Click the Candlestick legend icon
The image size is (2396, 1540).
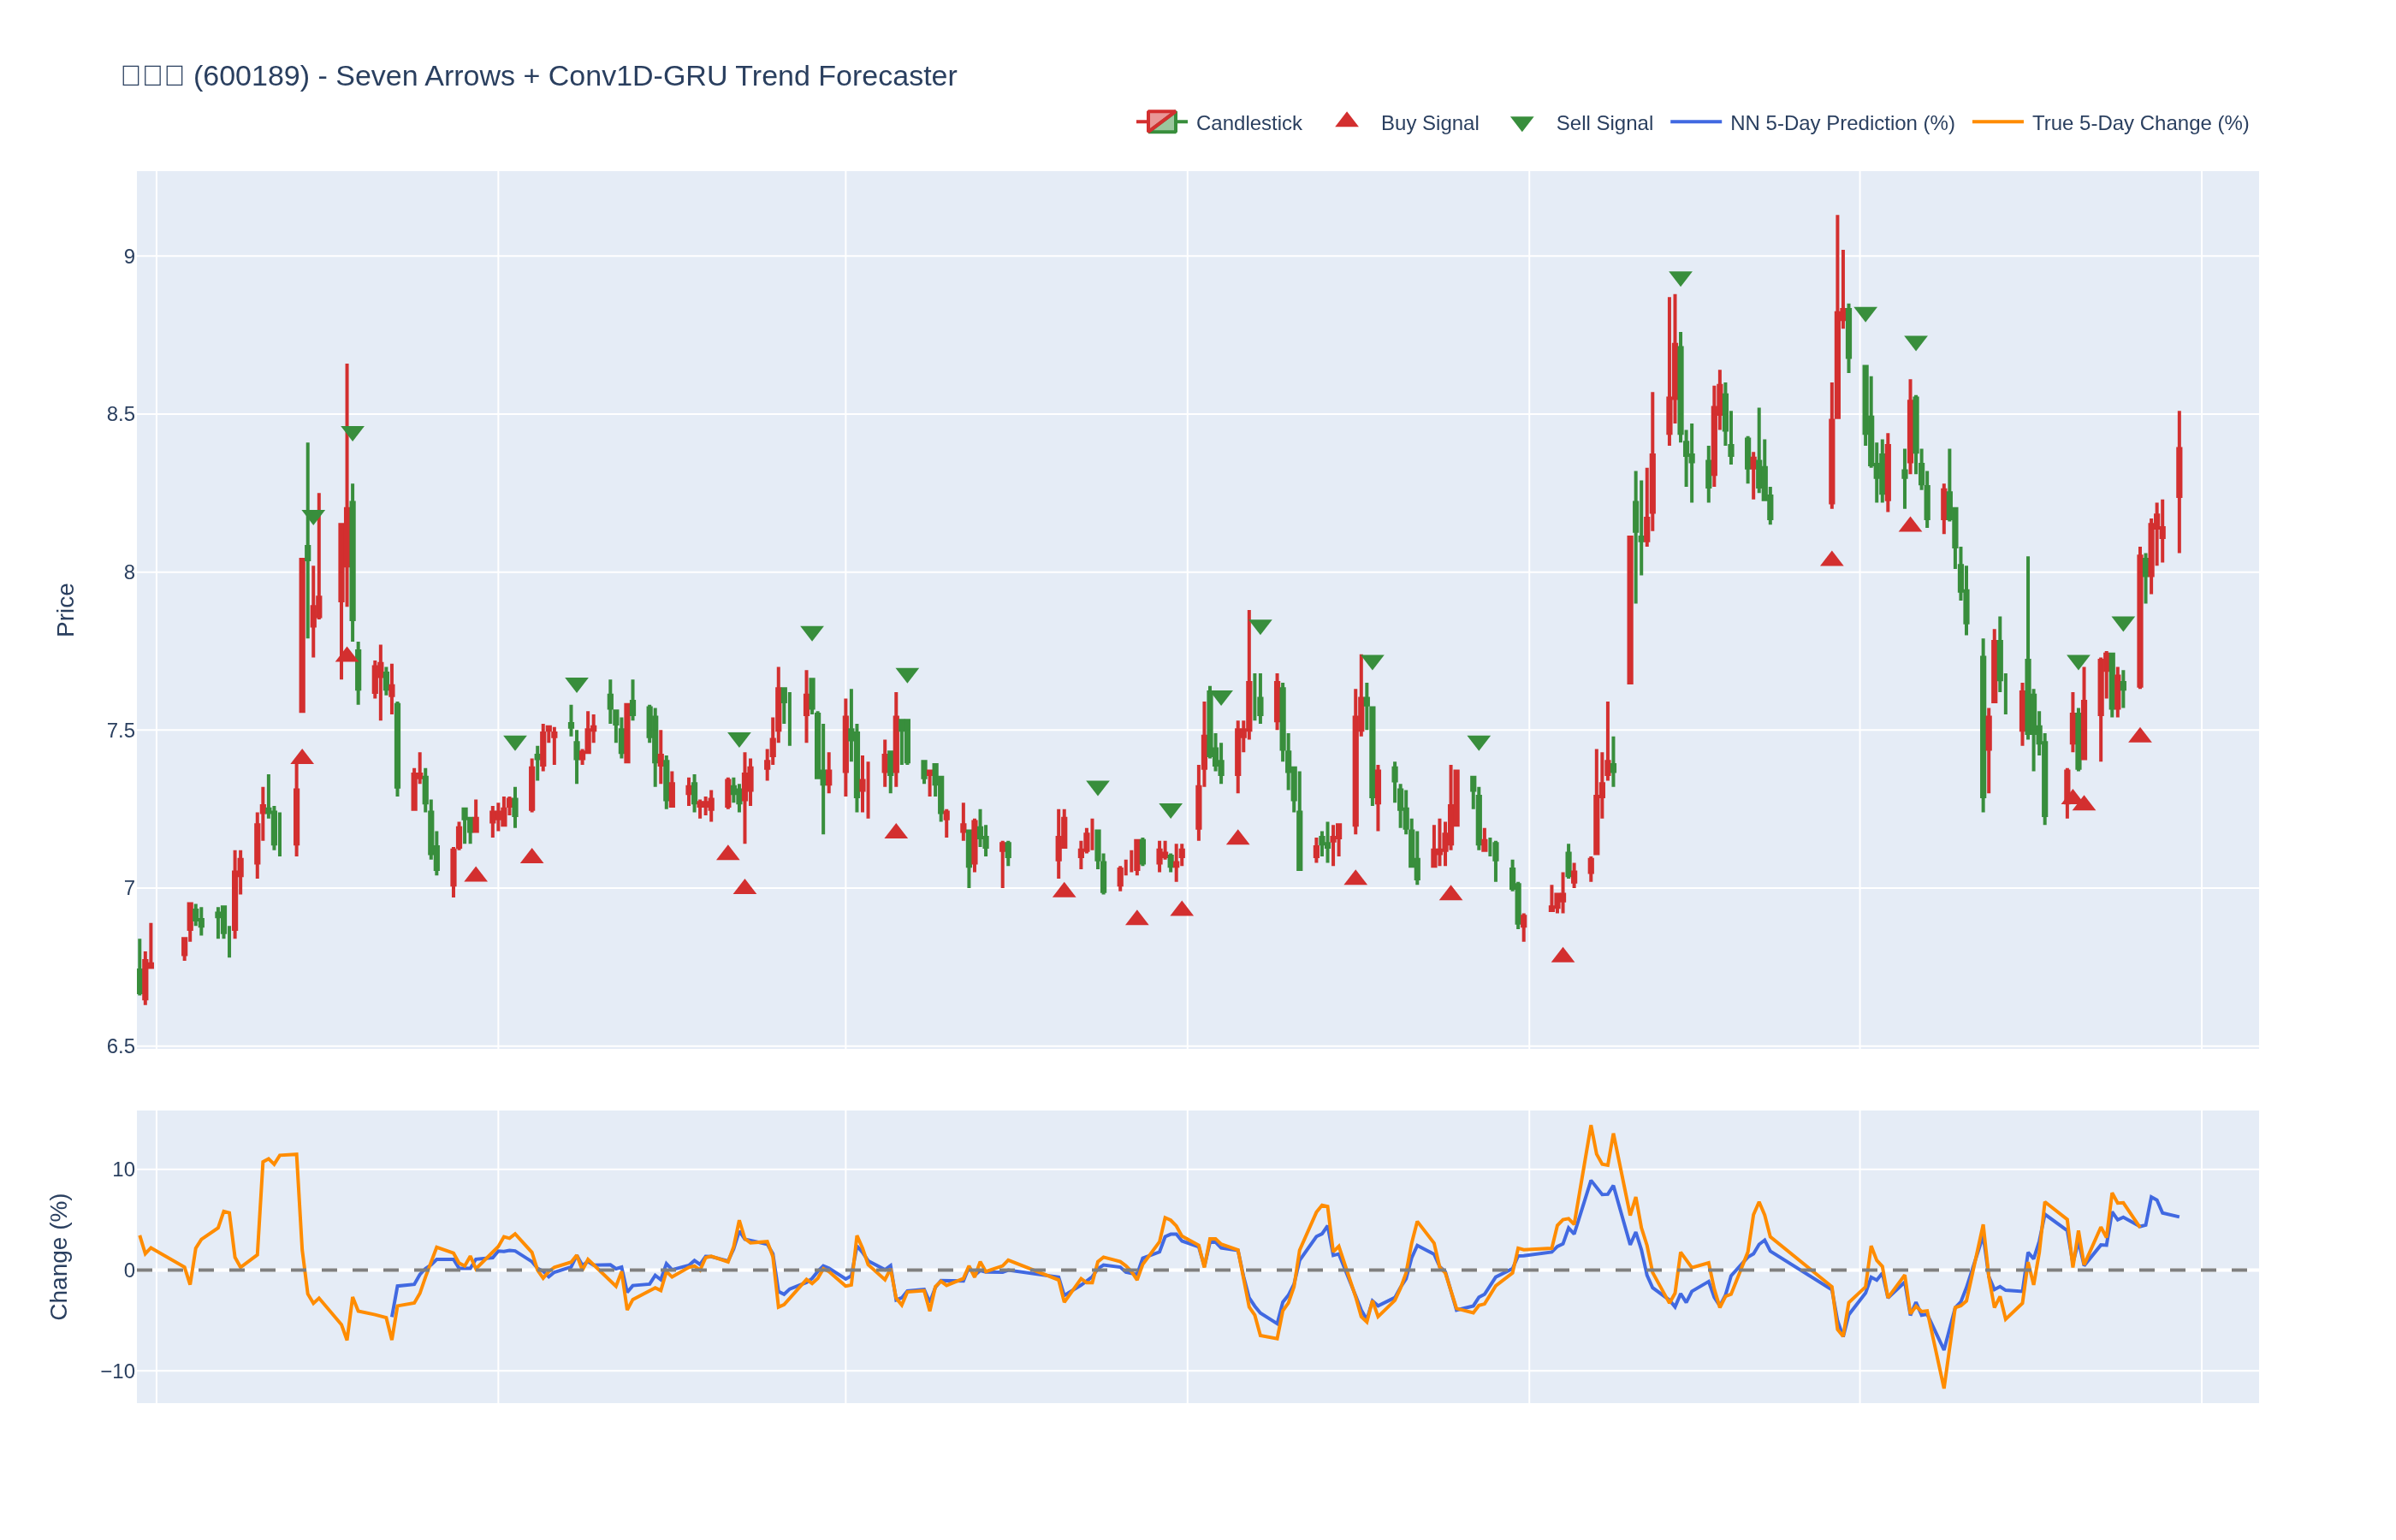(x=1161, y=122)
